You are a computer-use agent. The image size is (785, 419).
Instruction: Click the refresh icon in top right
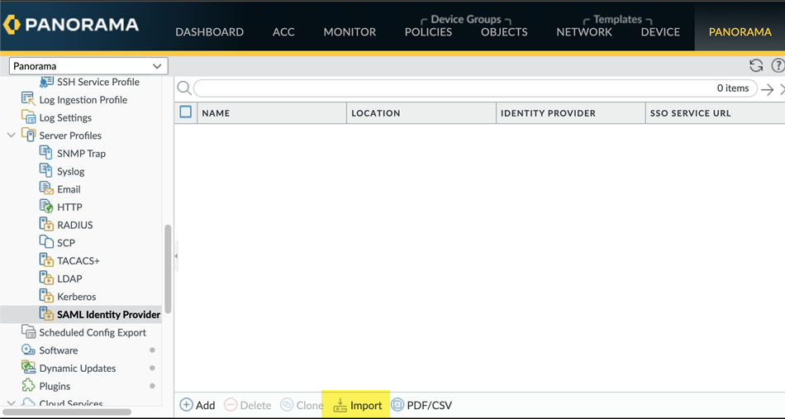click(x=755, y=66)
